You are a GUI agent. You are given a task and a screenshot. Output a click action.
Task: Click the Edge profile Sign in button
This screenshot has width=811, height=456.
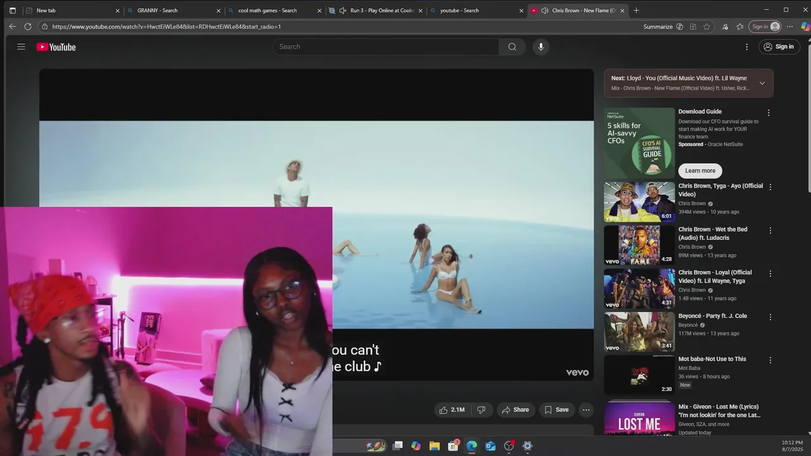click(x=765, y=27)
